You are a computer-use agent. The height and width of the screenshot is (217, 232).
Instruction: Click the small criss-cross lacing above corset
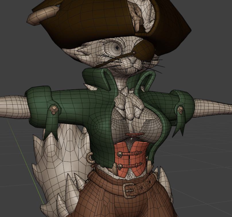[134, 135]
